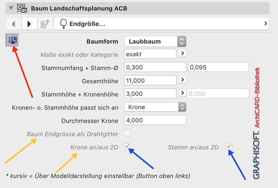
Task: Go to previous parameter page
Action: (14, 24)
